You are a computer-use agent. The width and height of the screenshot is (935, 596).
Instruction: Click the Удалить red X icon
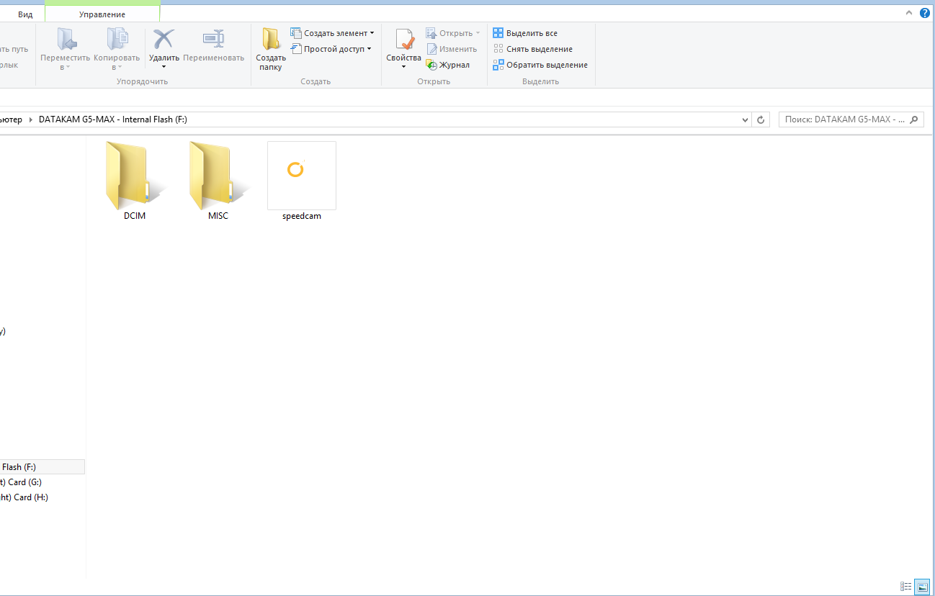(164, 39)
